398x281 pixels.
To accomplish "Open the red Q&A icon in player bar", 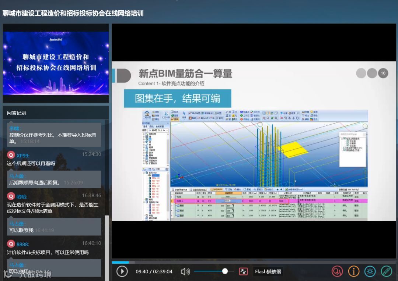I will [337, 271].
